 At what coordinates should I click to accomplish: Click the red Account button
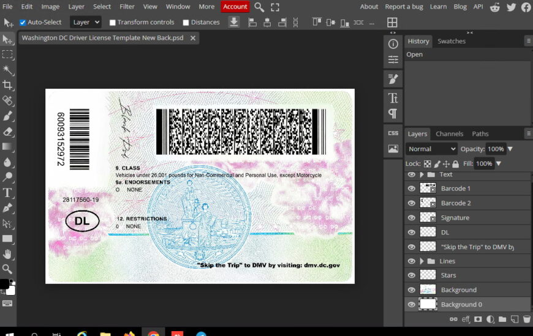coord(235,7)
